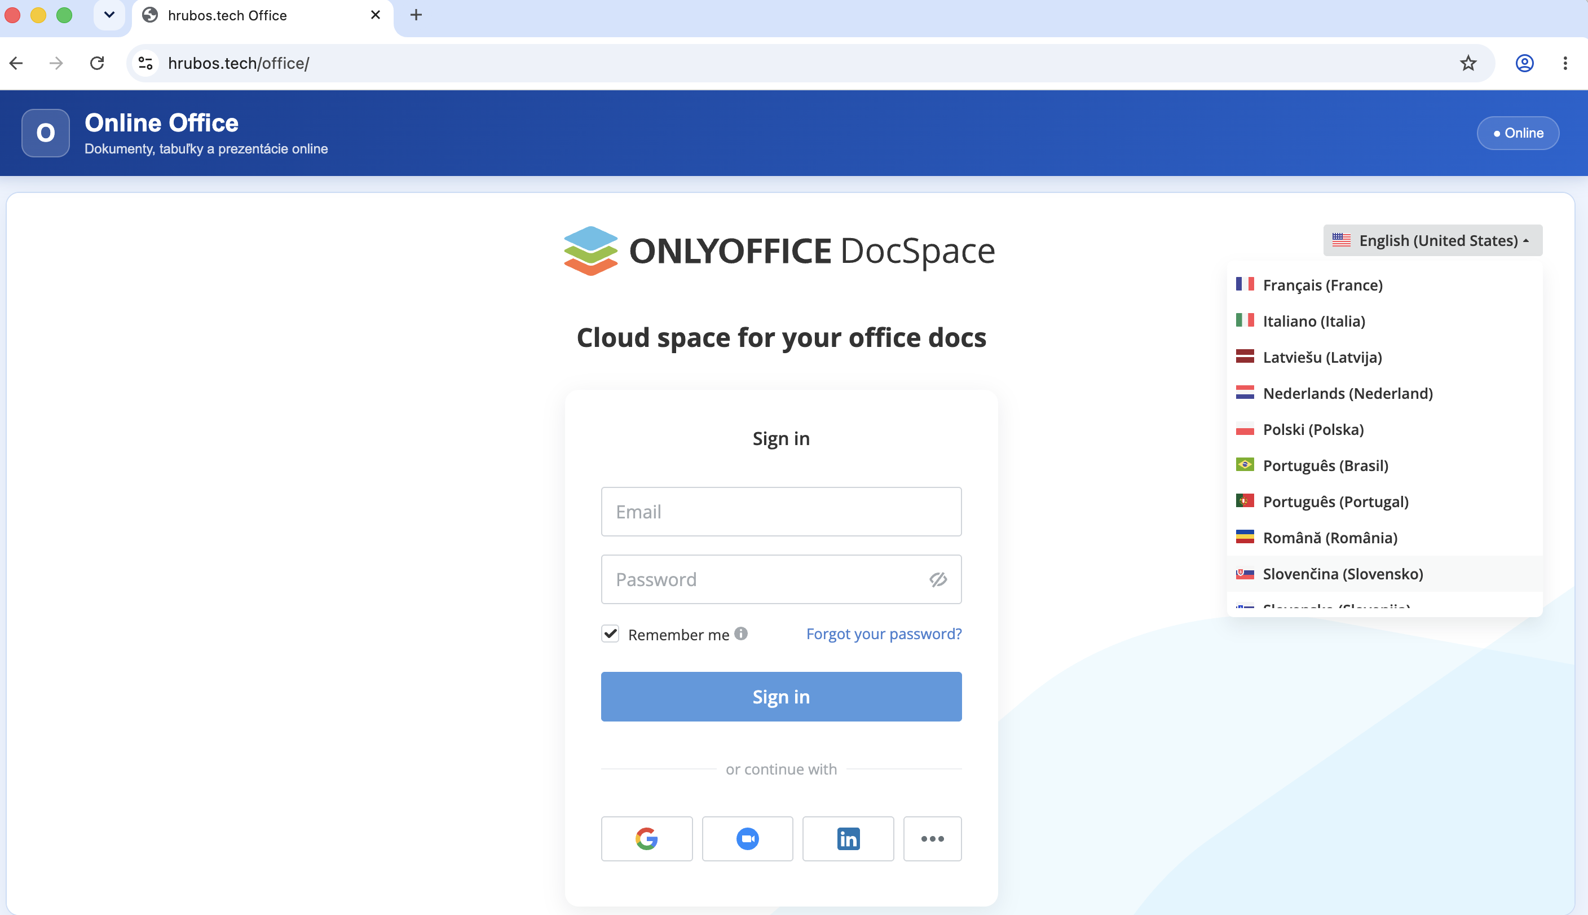Click the Remember me info icon
The height and width of the screenshot is (915, 1588).
pyautogui.click(x=741, y=634)
